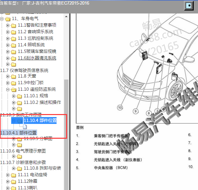Expand 11.4 照明系统 node

[x=8, y=45]
